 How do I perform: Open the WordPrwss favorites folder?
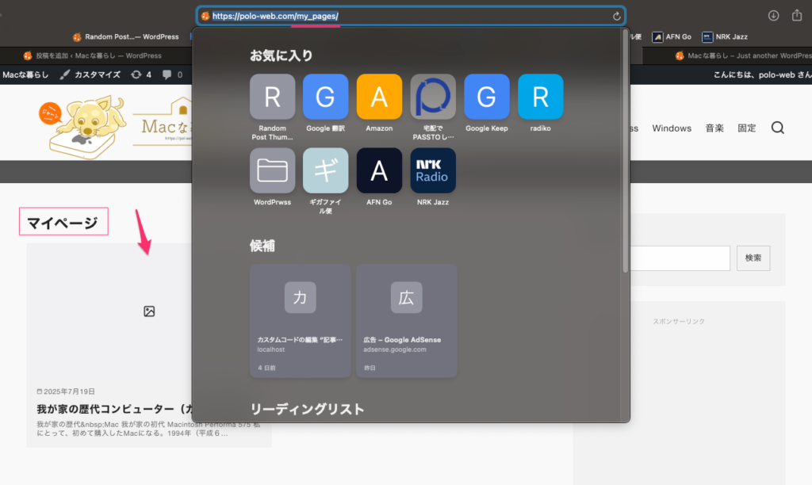tap(272, 170)
